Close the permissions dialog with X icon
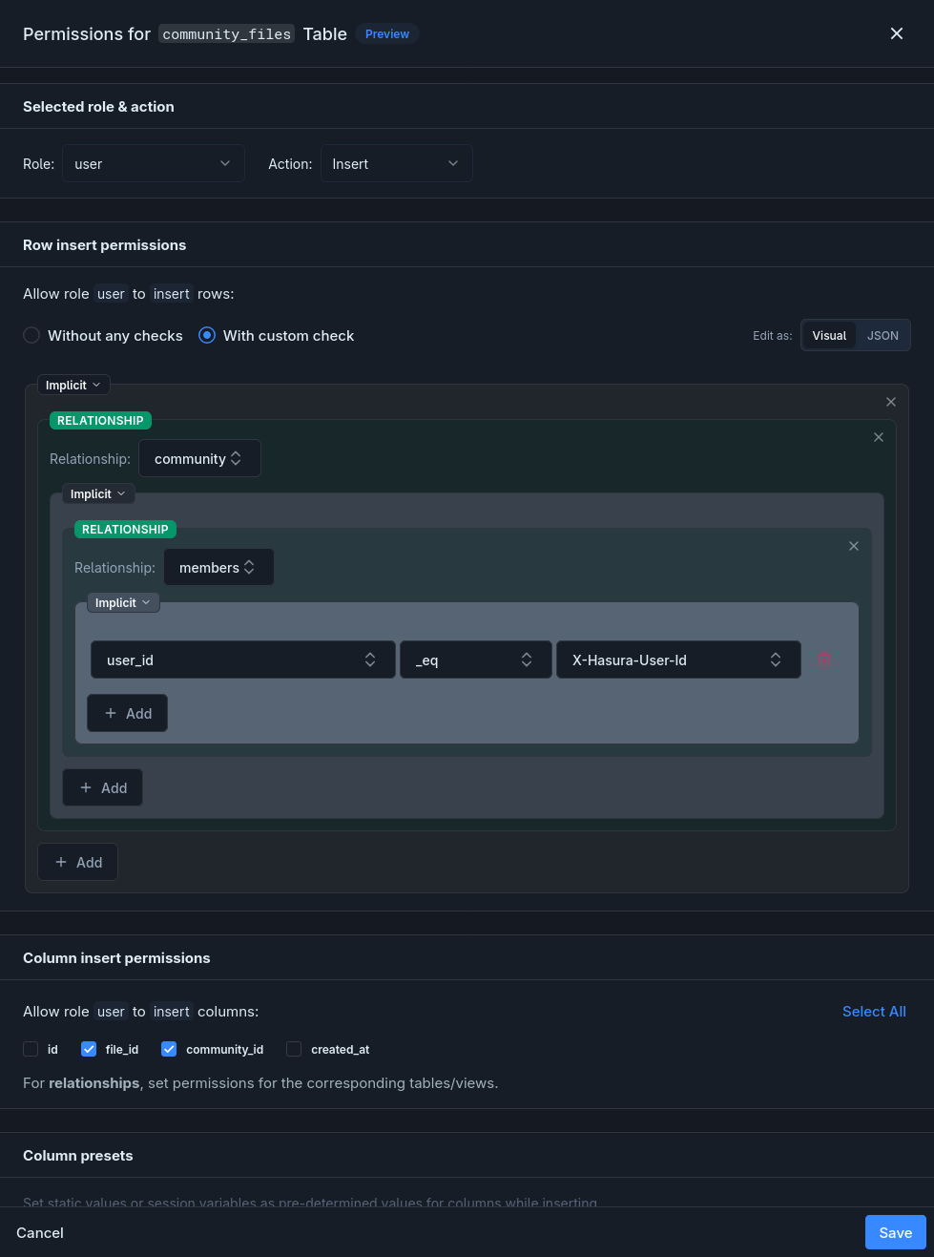934x1257 pixels. 897,33
